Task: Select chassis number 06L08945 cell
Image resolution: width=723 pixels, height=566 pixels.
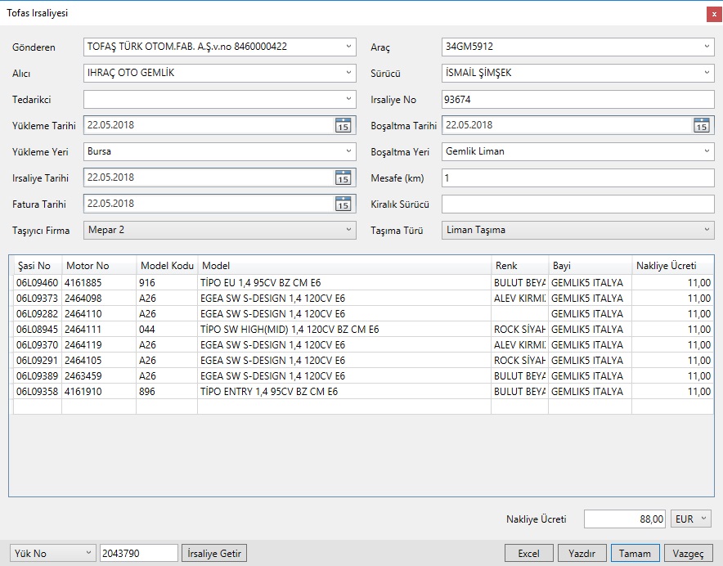Action: point(38,330)
